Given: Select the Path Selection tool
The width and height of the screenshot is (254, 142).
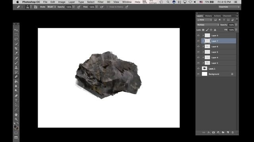Looking at the screenshot, I should 16,105.
